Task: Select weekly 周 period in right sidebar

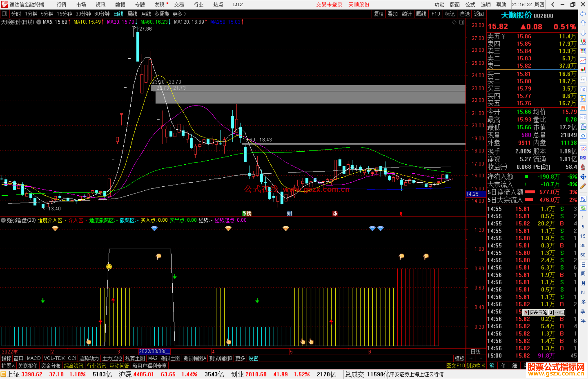Action: (x=583, y=274)
